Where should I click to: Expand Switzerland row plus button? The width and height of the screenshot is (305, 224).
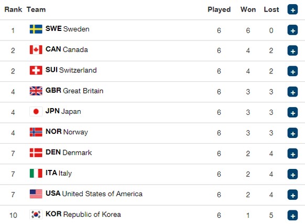click(292, 71)
